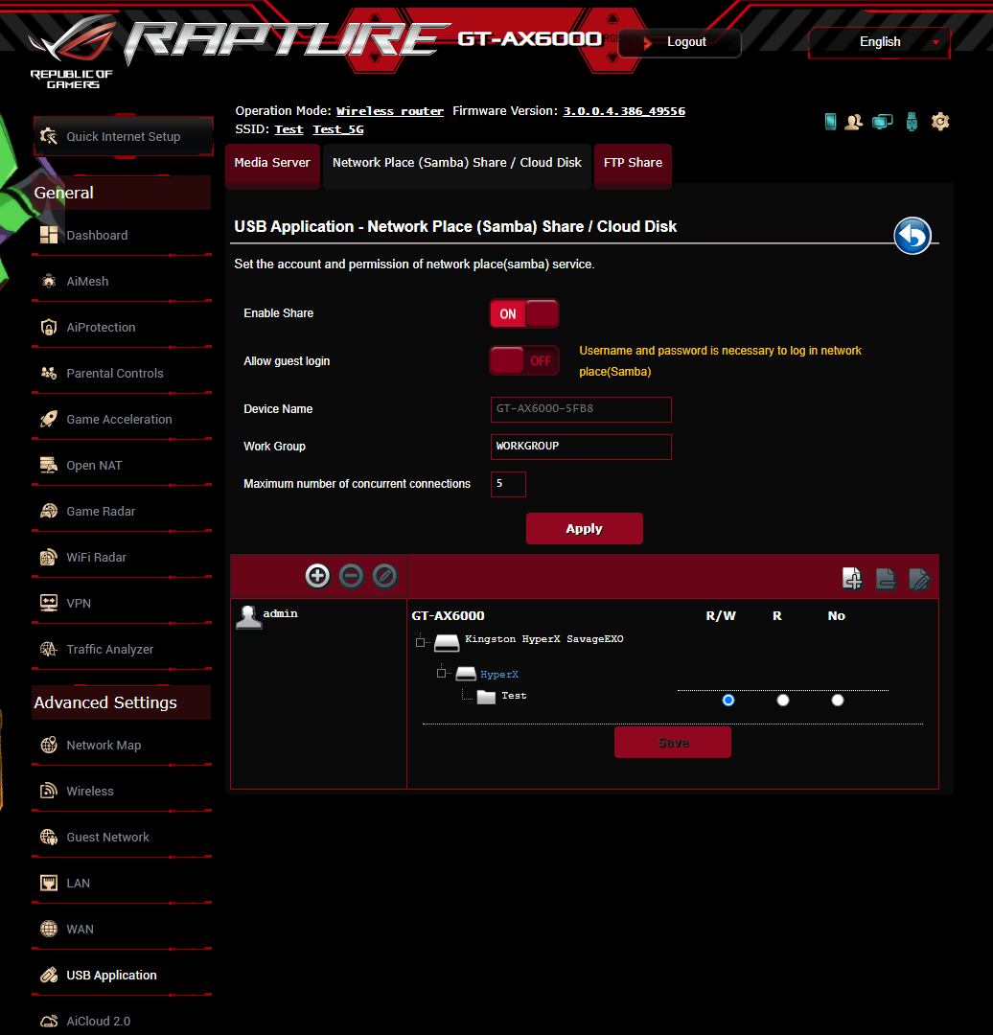Image resolution: width=993 pixels, height=1035 pixels.
Task: Click the Republic of Gamers logo
Action: pyautogui.click(x=72, y=53)
